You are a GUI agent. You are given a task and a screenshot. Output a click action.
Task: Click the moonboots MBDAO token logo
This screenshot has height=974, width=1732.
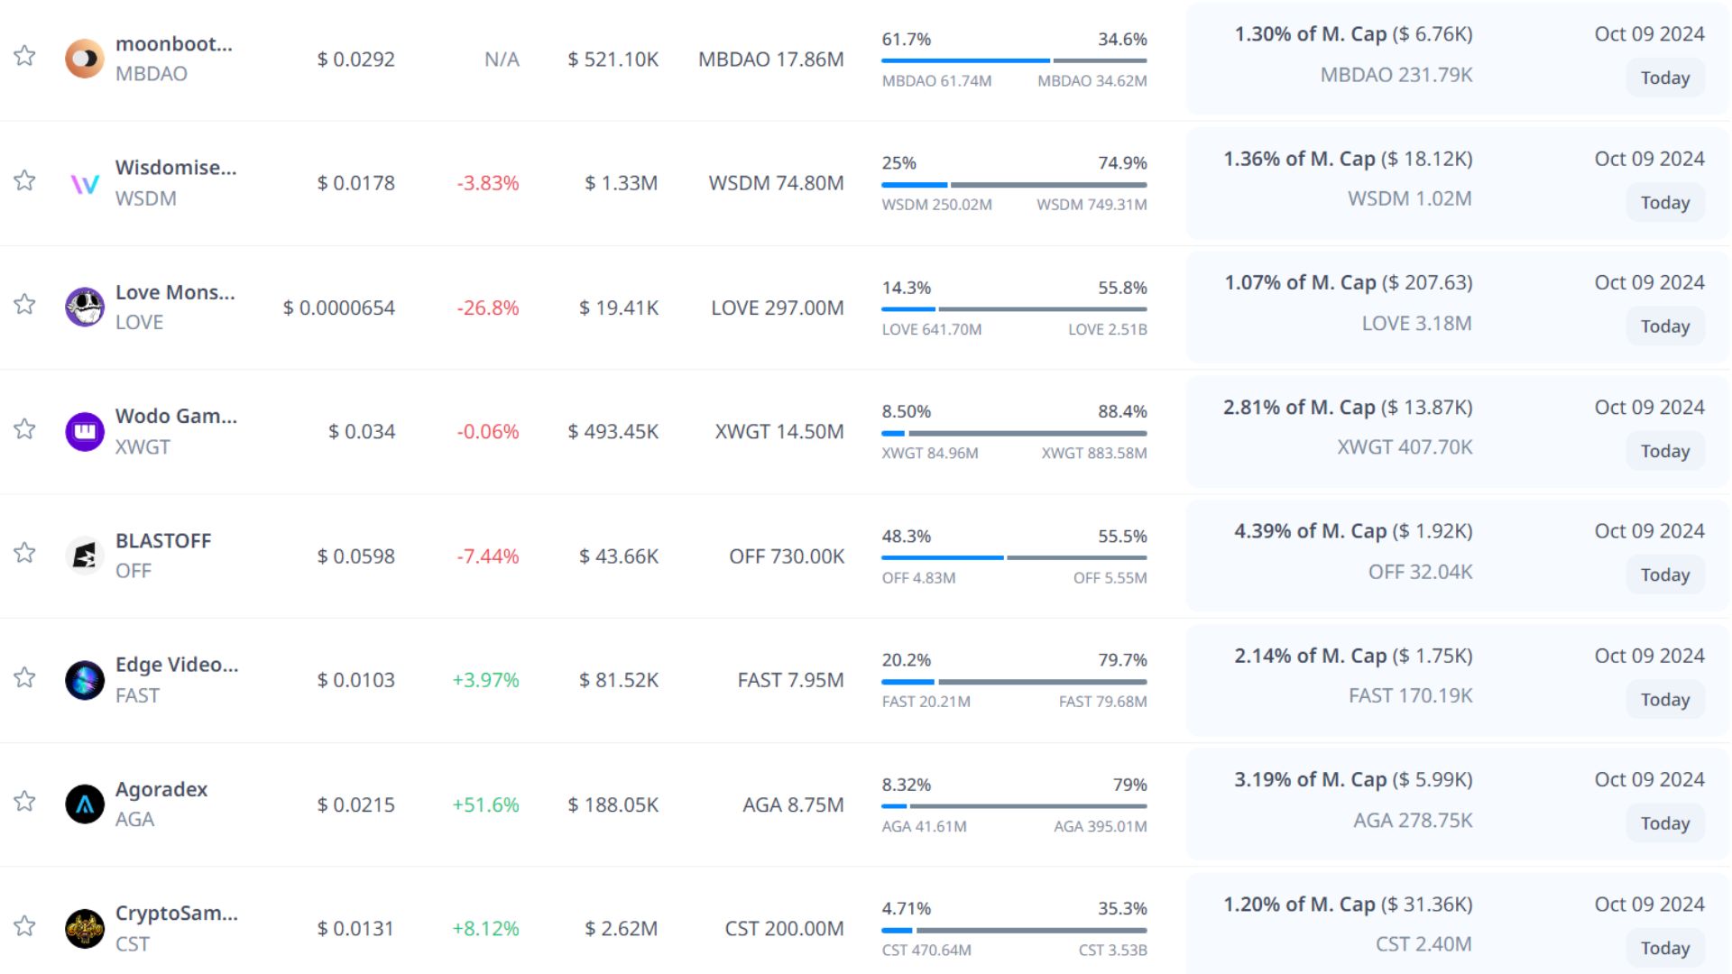85,59
